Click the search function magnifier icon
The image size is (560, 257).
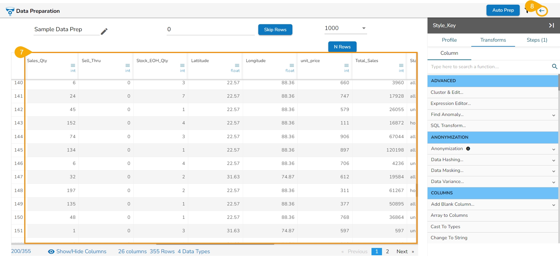coord(554,67)
